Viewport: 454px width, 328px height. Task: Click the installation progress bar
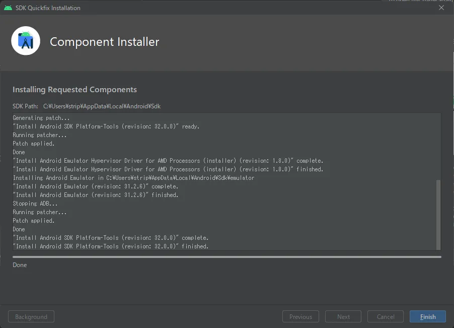226,256
